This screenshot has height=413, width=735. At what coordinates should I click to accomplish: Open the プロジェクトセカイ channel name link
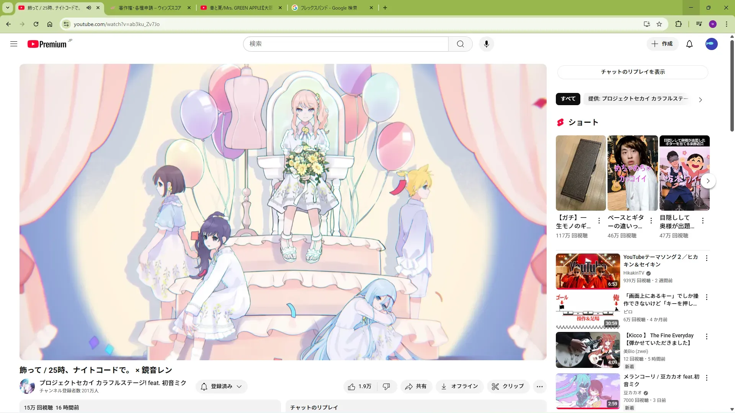point(113,383)
